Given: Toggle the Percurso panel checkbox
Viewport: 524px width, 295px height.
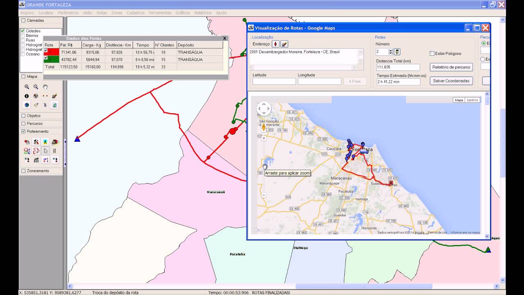Looking at the screenshot, I should coord(23,124).
